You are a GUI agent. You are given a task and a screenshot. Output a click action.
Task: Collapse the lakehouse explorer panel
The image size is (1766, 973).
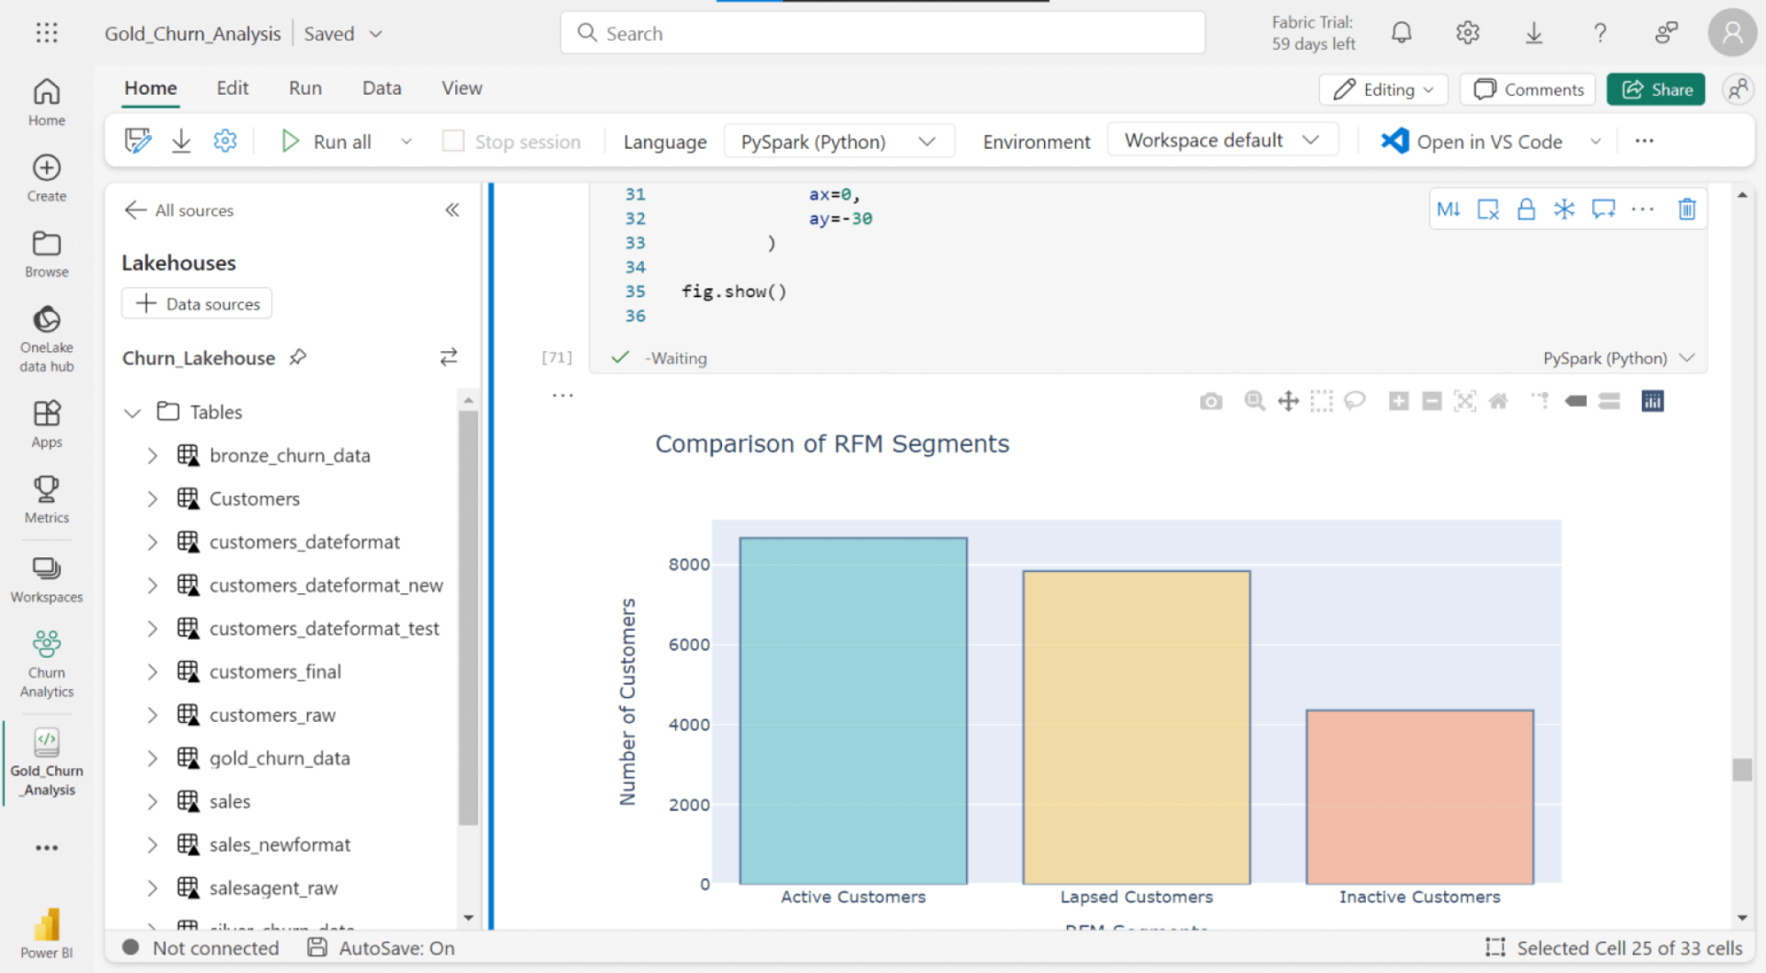point(453,211)
